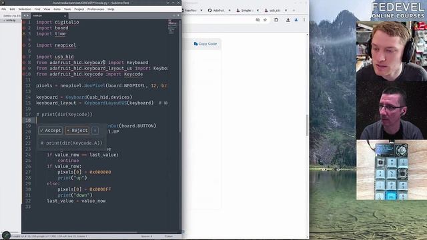Screen dimensions: 427x240
Task: Click the warning triangle on line 3
Action: (24, 34)
